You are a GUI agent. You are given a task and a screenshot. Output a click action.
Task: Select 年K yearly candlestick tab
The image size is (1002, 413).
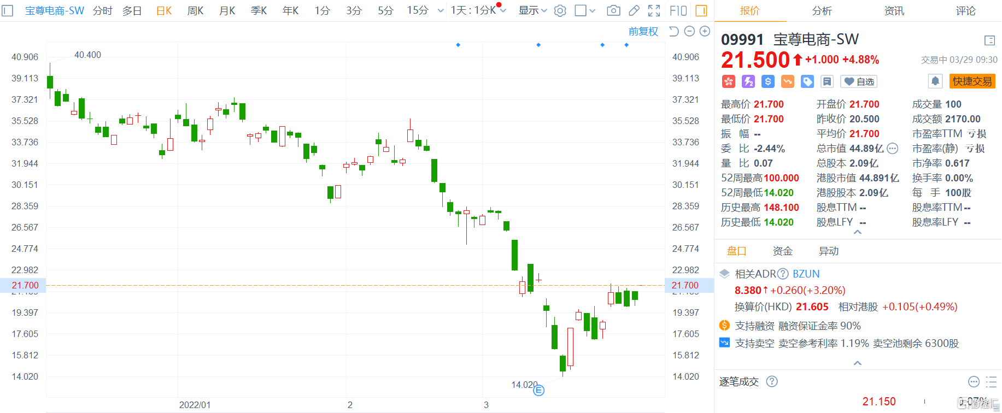(290, 10)
